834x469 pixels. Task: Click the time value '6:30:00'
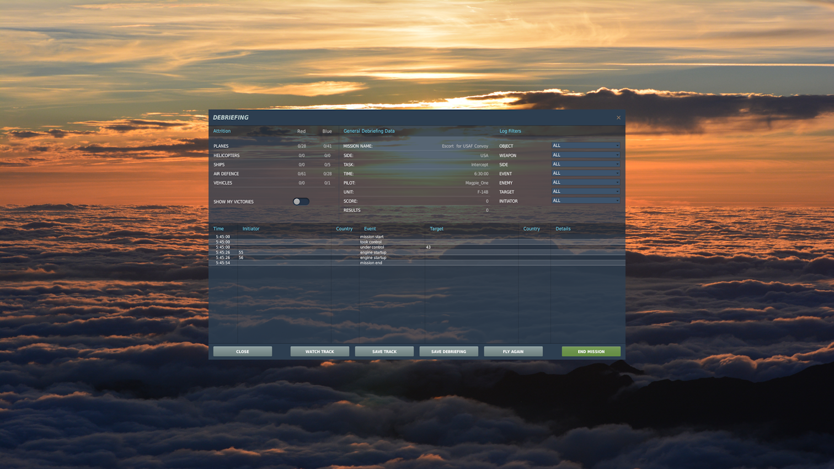coord(481,174)
